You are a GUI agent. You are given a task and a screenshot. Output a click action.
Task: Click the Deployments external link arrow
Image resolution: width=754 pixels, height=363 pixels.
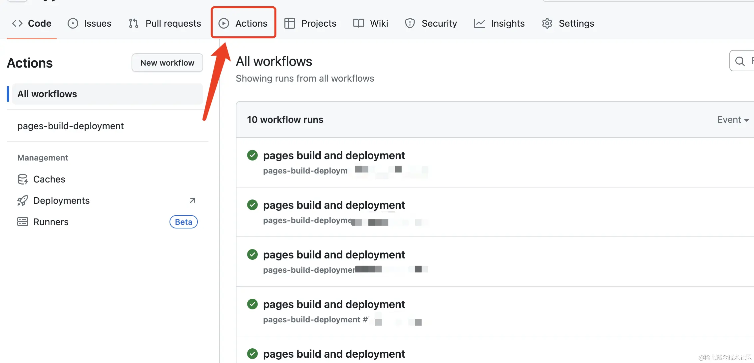point(192,200)
